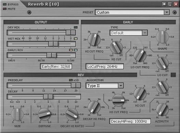Screen dimensions: 180x133
Task: Click the Rev HI CUT FREQ knob
Action: (118, 100)
